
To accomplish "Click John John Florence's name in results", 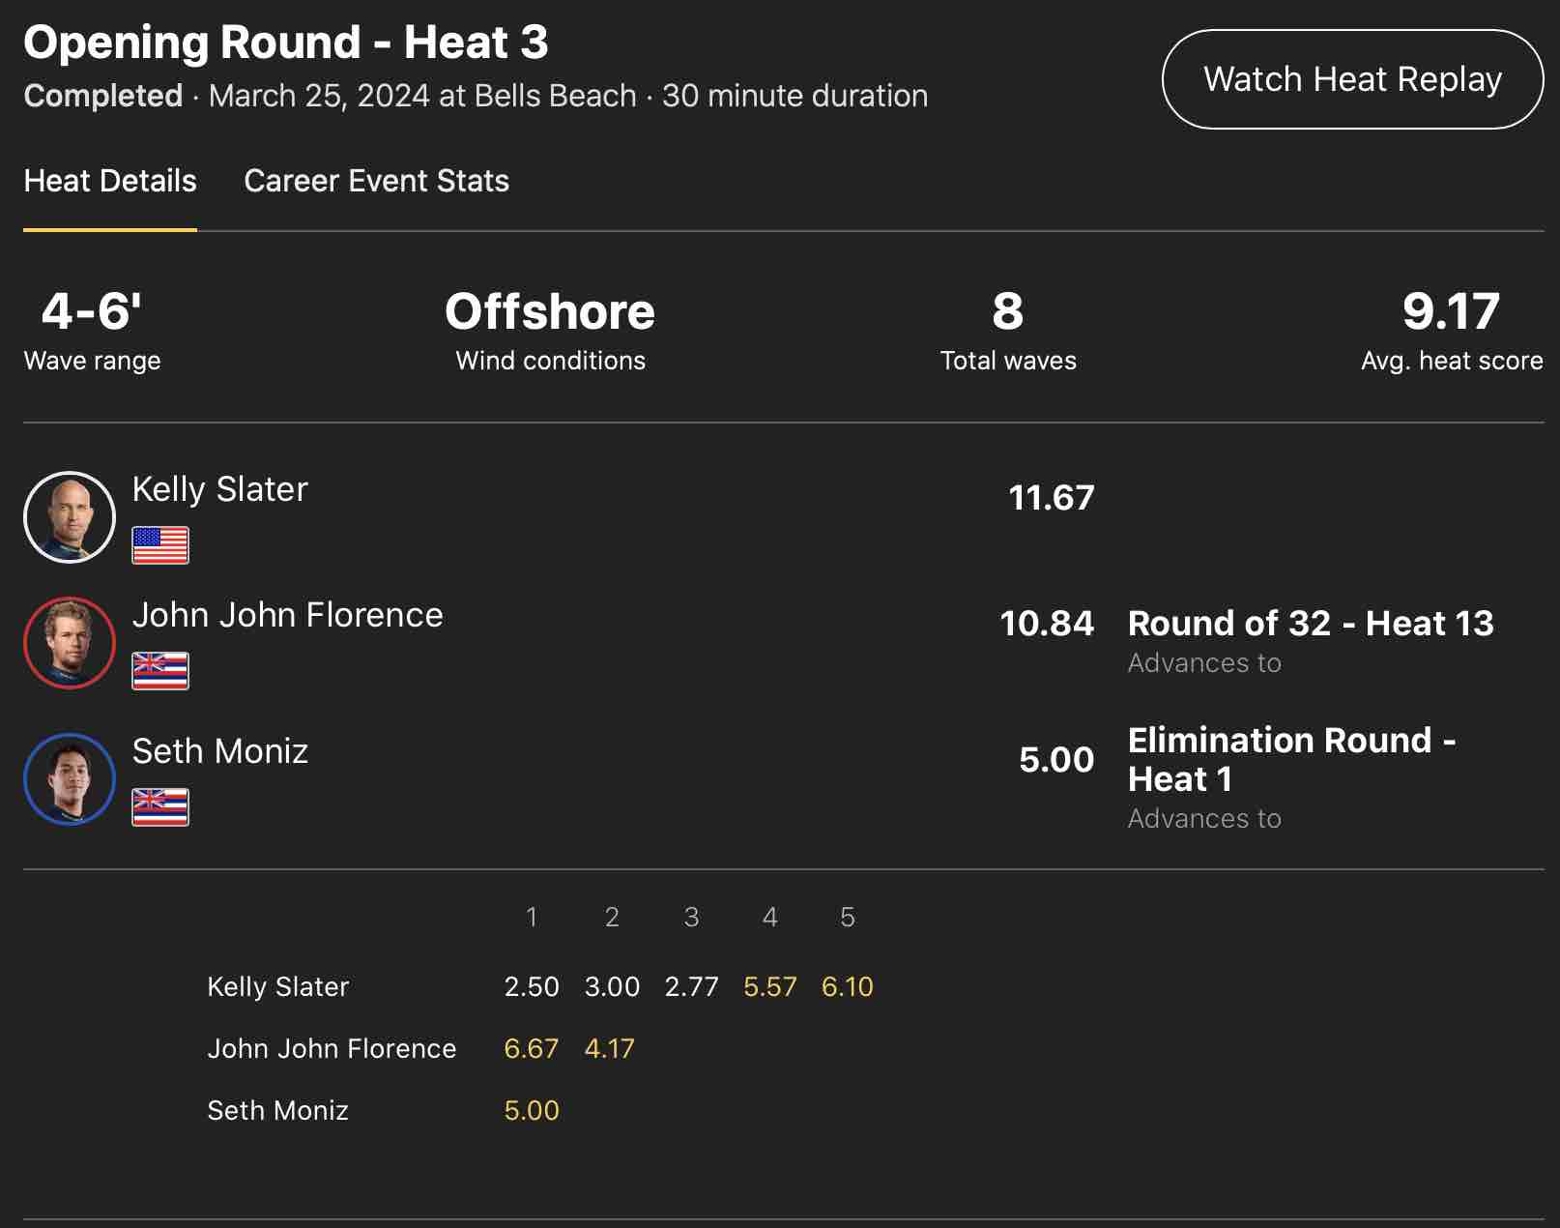I will click(x=287, y=615).
